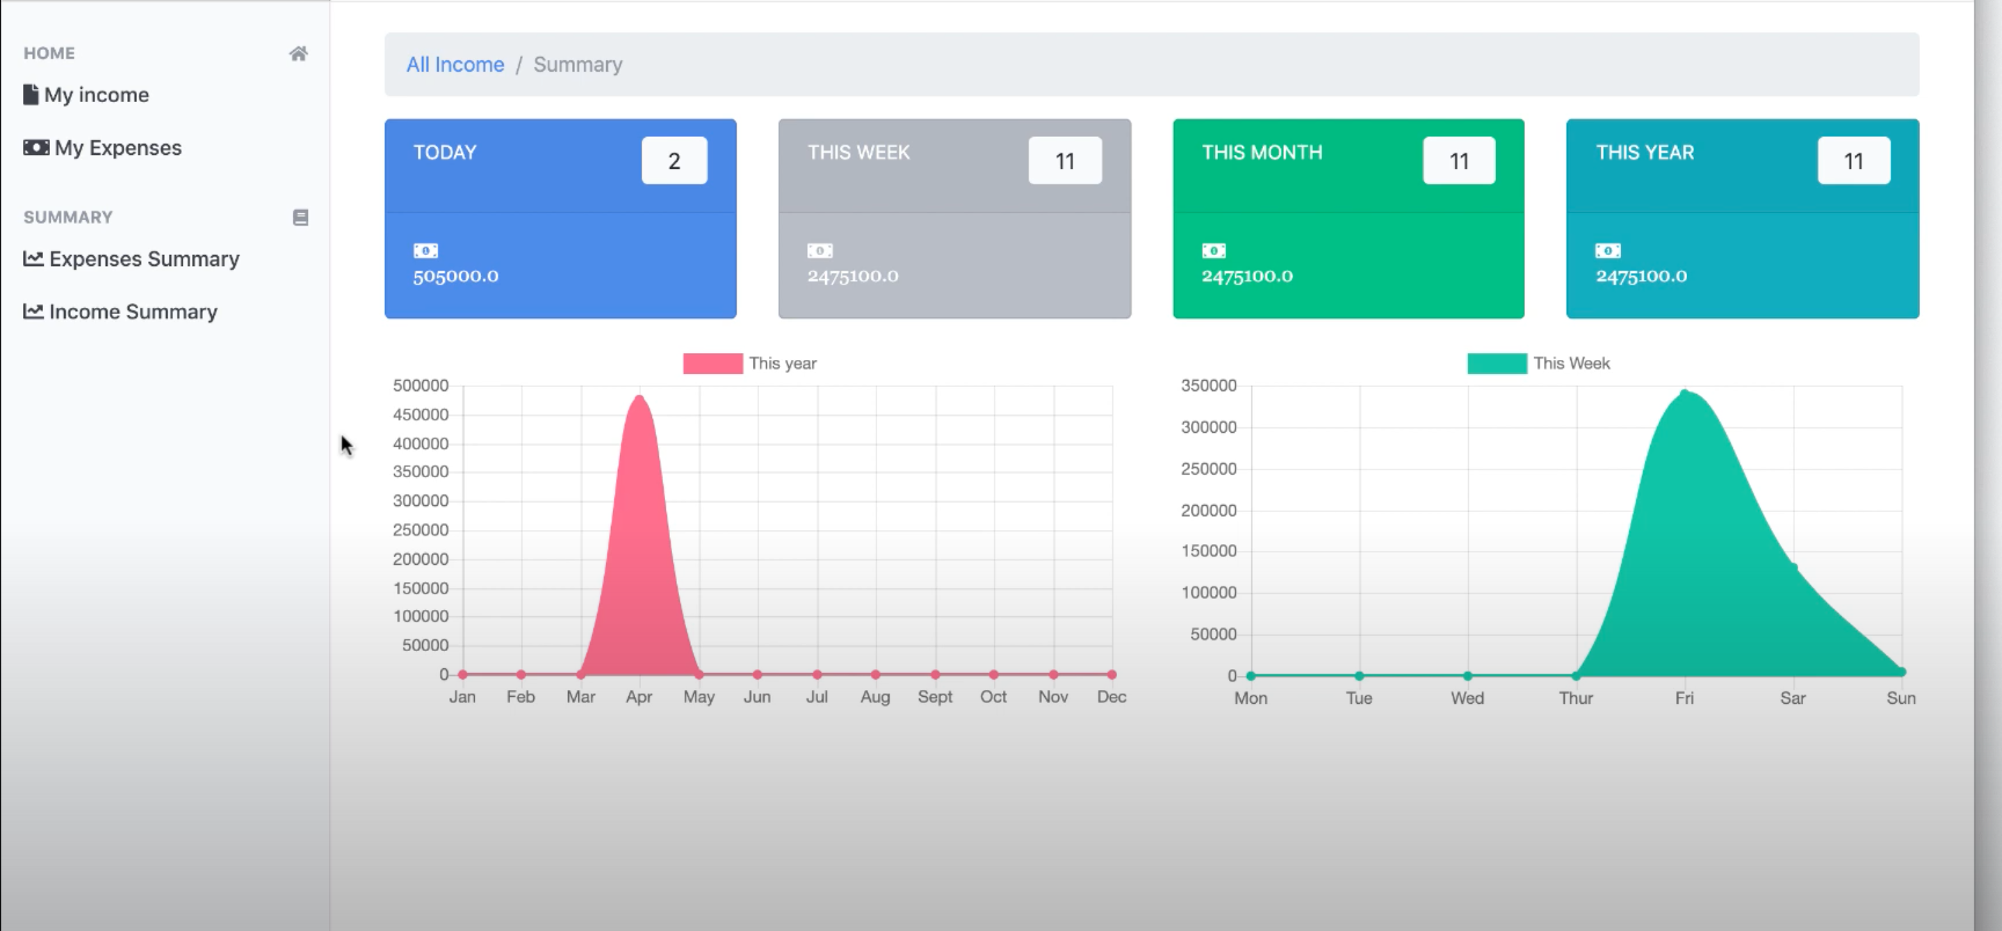Image resolution: width=2002 pixels, height=931 pixels.
Task: Switch to Expenses Summary
Action: click(x=144, y=258)
